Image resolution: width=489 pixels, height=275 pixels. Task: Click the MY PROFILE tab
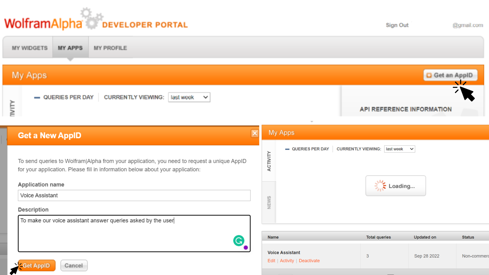coord(110,48)
